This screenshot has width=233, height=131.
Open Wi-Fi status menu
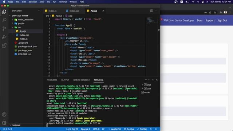coord(193,2)
